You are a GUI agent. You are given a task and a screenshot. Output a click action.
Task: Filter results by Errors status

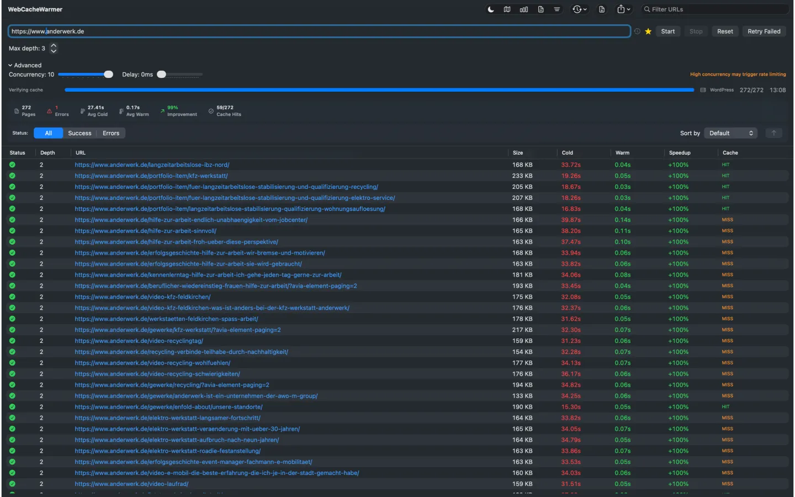(110, 133)
